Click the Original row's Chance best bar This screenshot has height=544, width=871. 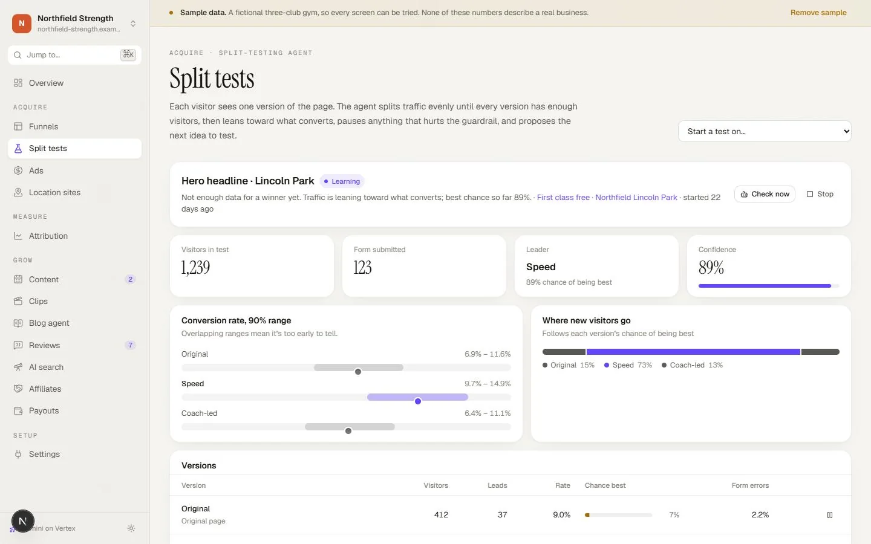pos(618,515)
